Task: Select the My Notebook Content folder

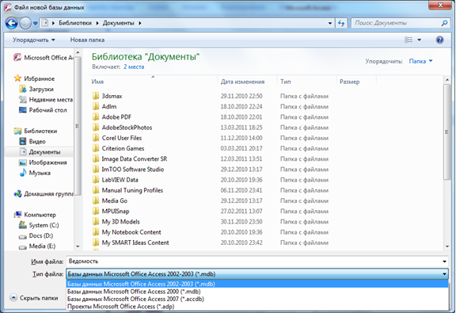Action: tap(127, 232)
